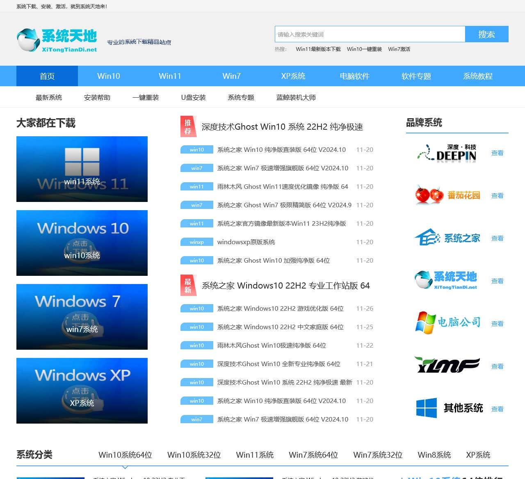Screen dimensions: 525x479
Task: Open the YLMF brand logo
Action: (447, 365)
